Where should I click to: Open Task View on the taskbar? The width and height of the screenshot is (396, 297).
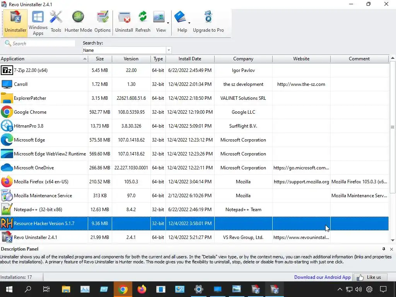[46, 289]
